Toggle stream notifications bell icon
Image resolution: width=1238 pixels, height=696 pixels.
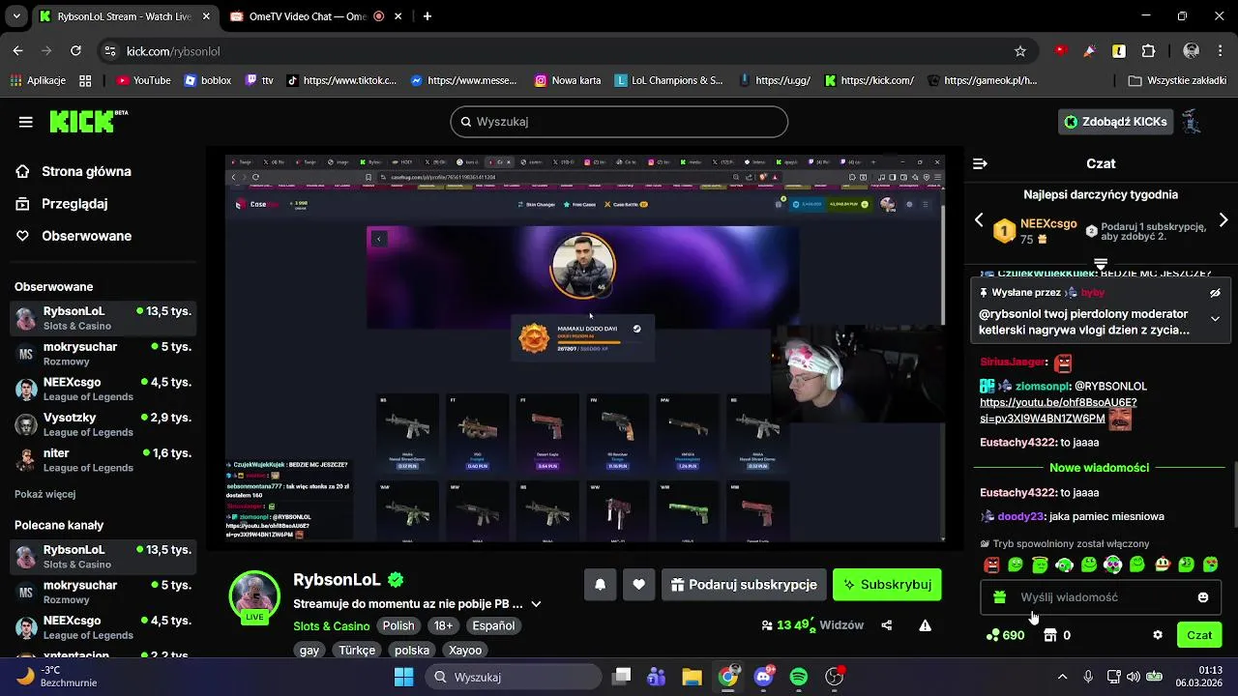coord(600,585)
